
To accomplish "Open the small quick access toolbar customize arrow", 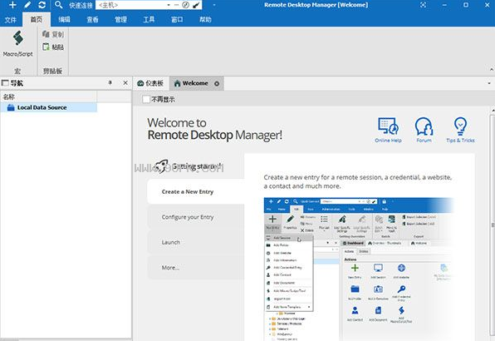I will (214, 5).
